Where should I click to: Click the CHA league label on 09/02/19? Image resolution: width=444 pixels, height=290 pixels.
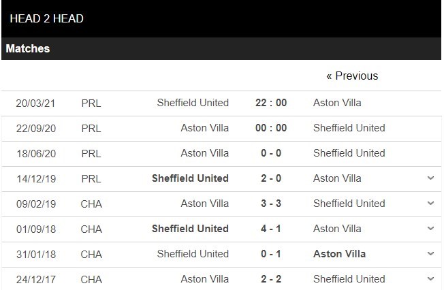pyautogui.click(x=91, y=204)
